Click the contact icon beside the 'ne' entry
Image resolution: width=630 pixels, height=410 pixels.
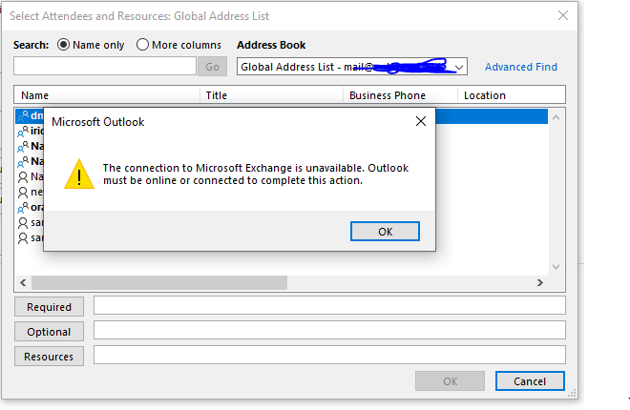tap(23, 192)
